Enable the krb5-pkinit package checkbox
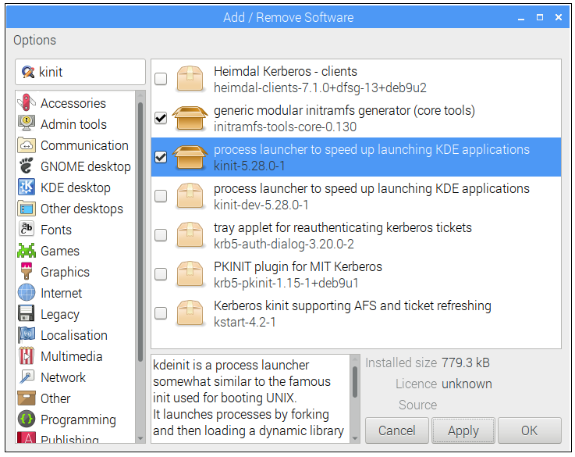This screenshot has height=457, width=575. click(161, 274)
